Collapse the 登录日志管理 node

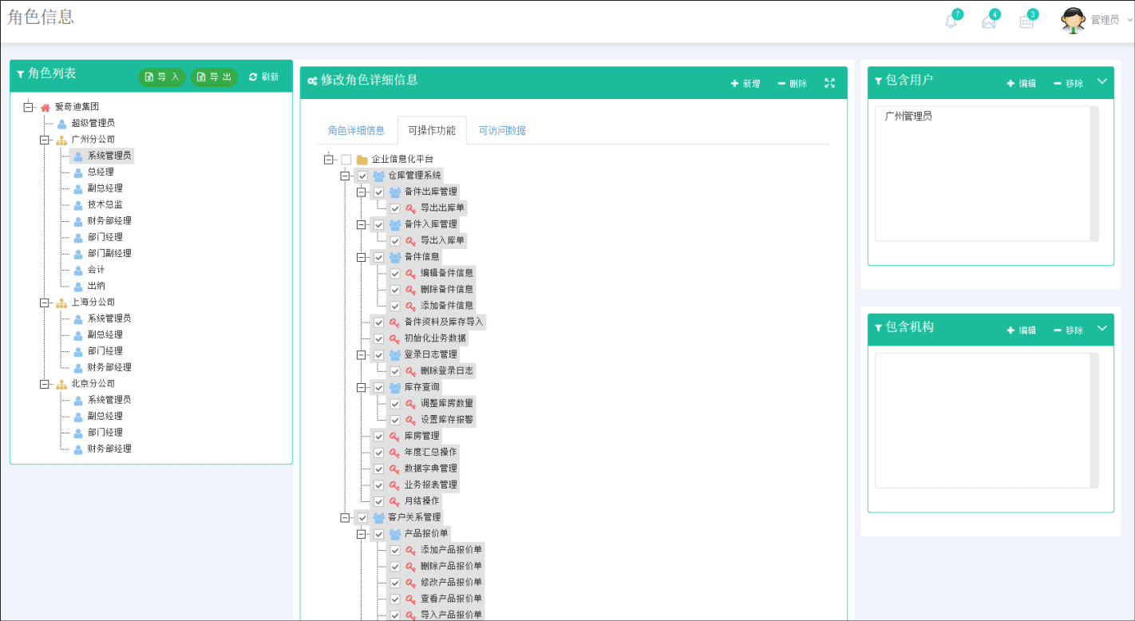(362, 355)
